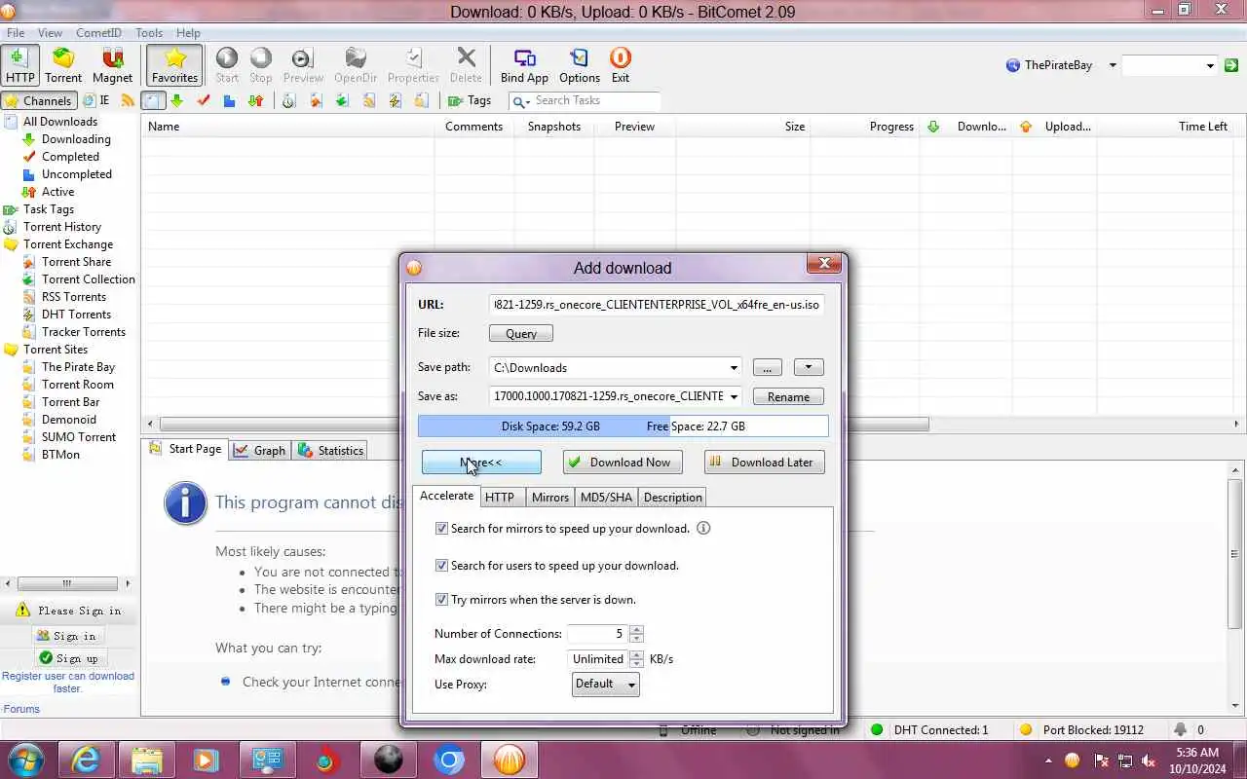1247x779 pixels.
Task: Open the Forums link in the sidebar
Action: [x=21, y=709]
